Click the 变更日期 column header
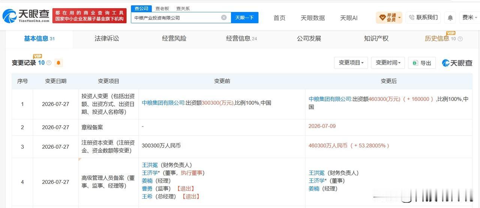The height and width of the screenshot is (208, 480). 55,81
